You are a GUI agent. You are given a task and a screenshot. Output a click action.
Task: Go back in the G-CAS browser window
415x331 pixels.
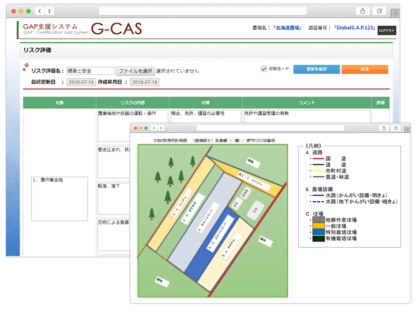tap(40, 11)
